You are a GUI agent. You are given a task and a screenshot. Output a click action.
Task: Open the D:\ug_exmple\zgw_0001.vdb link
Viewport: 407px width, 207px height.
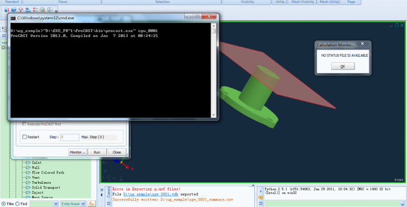(x=151, y=194)
